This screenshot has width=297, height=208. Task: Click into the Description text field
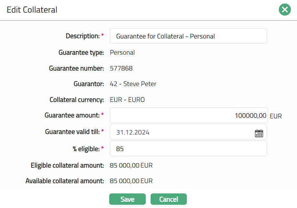coord(188,36)
